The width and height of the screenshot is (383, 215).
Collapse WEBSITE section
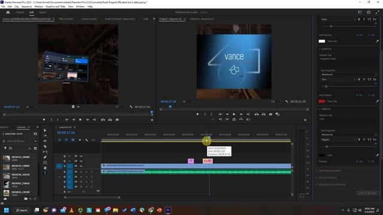[x=320, y=109]
